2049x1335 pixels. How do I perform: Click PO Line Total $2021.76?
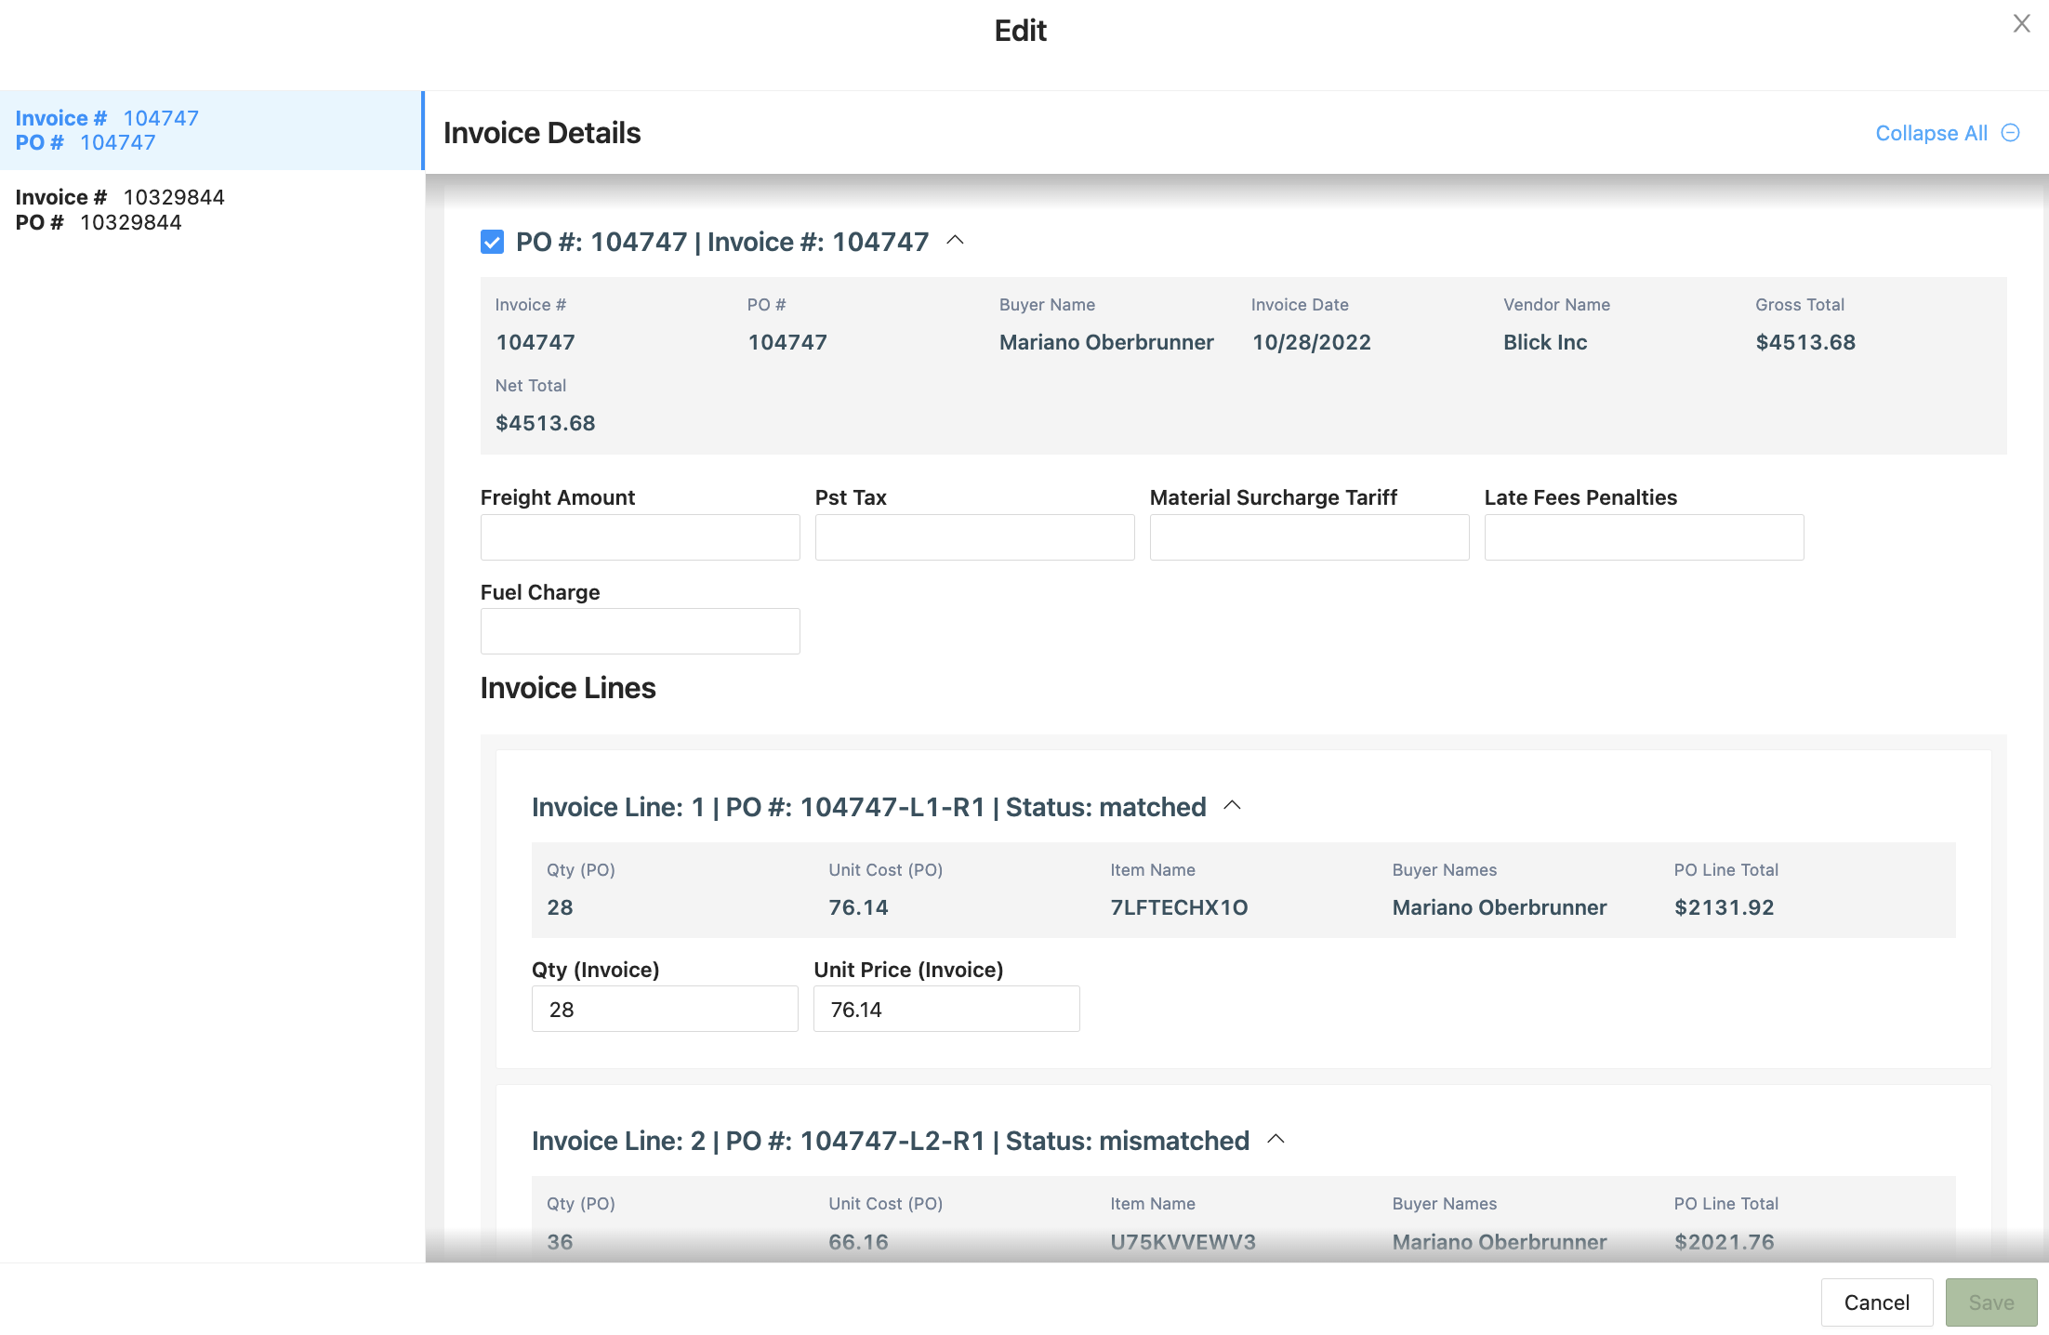tap(1725, 1242)
